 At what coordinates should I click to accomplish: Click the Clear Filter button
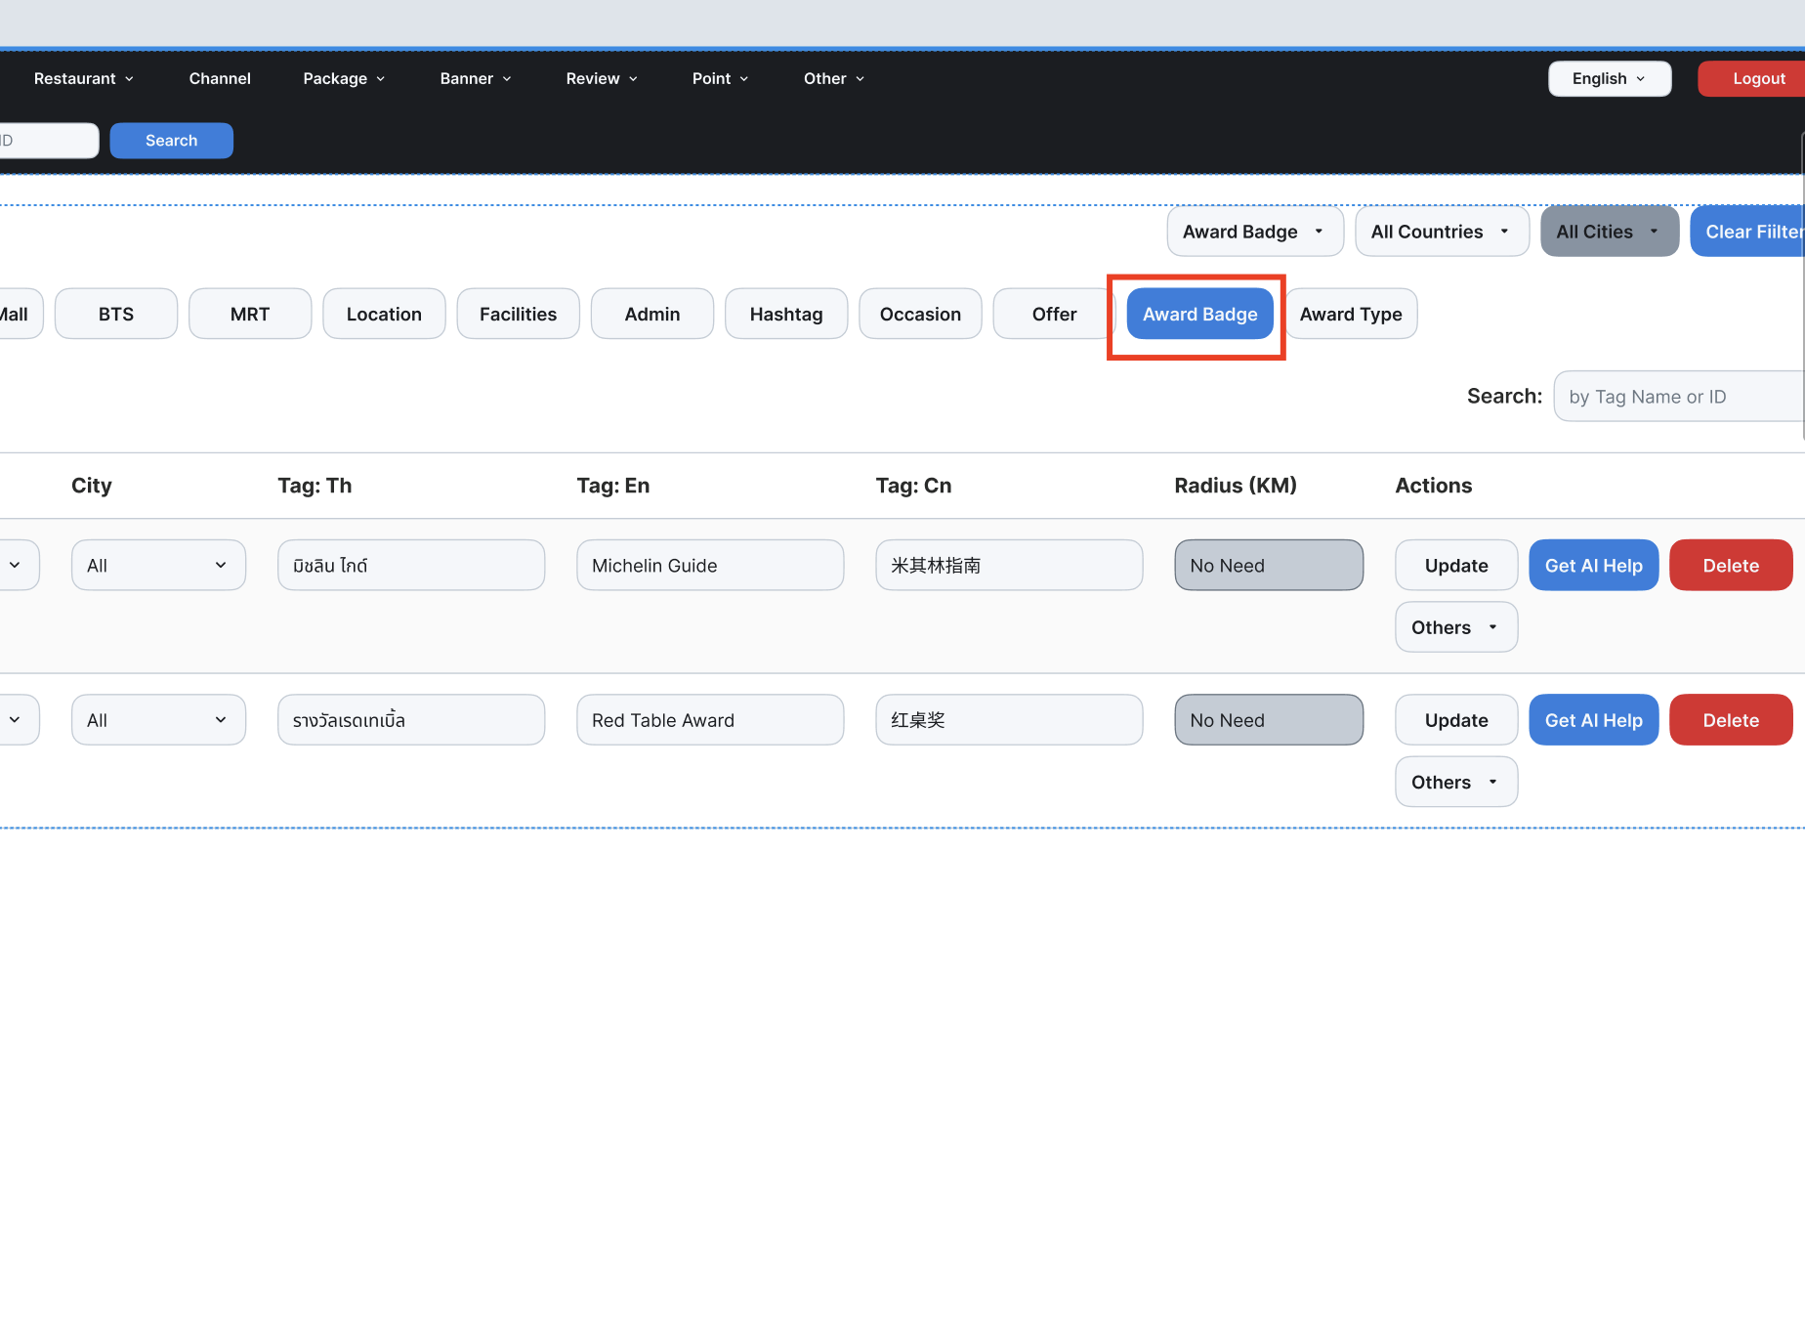[x=1750, y=232]
